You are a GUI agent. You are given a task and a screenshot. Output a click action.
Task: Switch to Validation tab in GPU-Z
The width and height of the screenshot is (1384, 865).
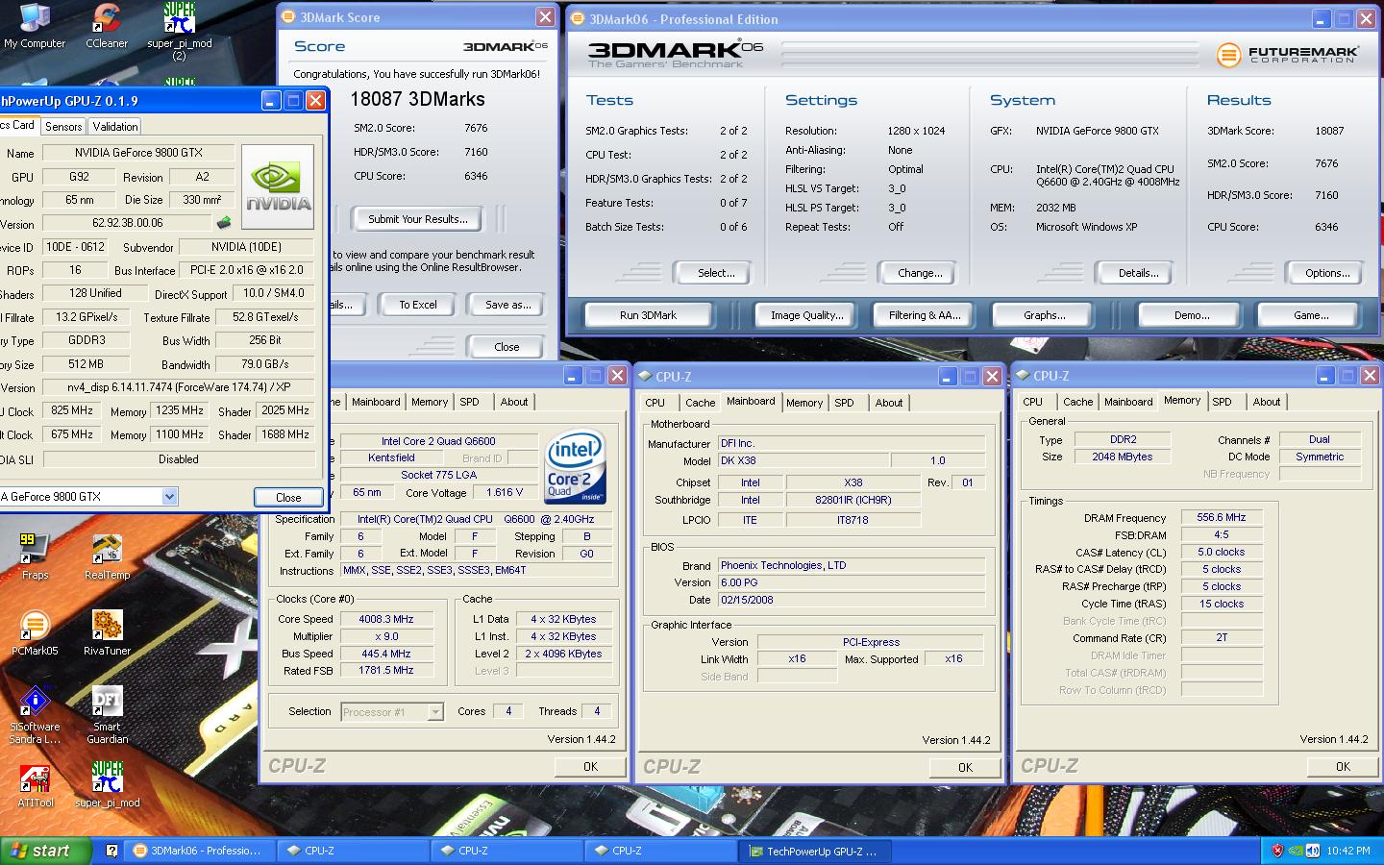[x=115, y=127]
